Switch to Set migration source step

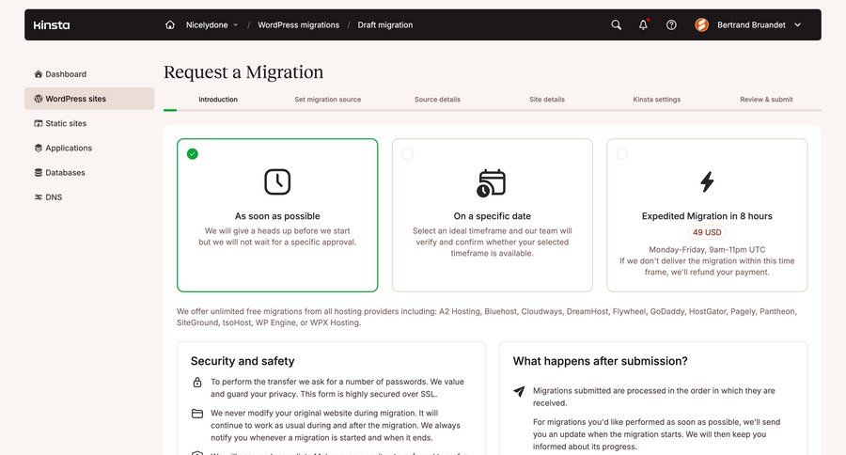click(327, 100)
